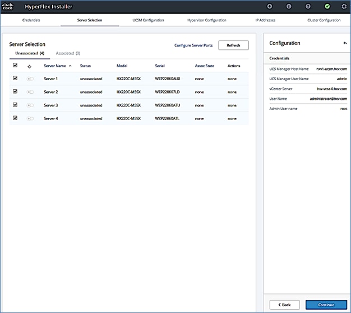Click serial WZP22060ATL
351x313 pixels.
tap(167, 118)
